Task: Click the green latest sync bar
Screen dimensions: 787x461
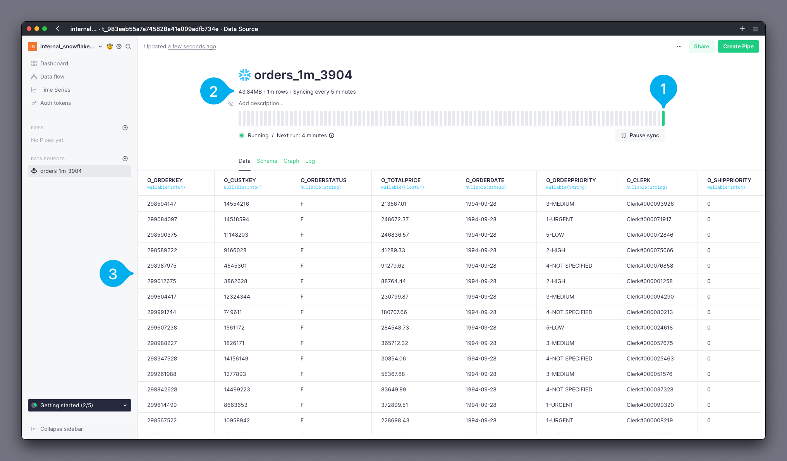Action: 663,118
